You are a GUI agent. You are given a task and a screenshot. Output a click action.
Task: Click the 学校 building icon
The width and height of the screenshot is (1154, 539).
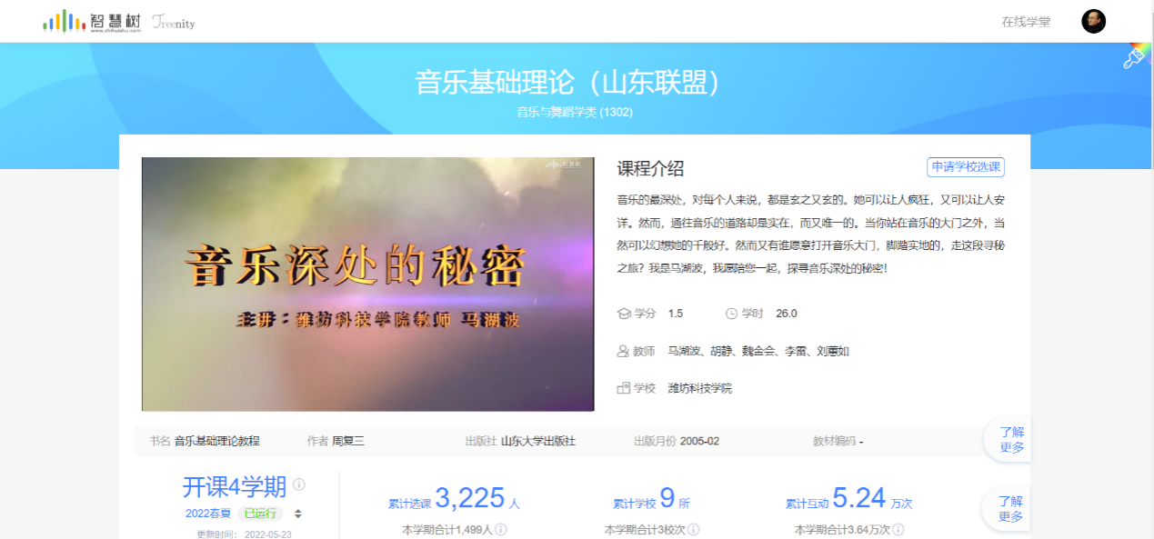click(x=623, y=388)
